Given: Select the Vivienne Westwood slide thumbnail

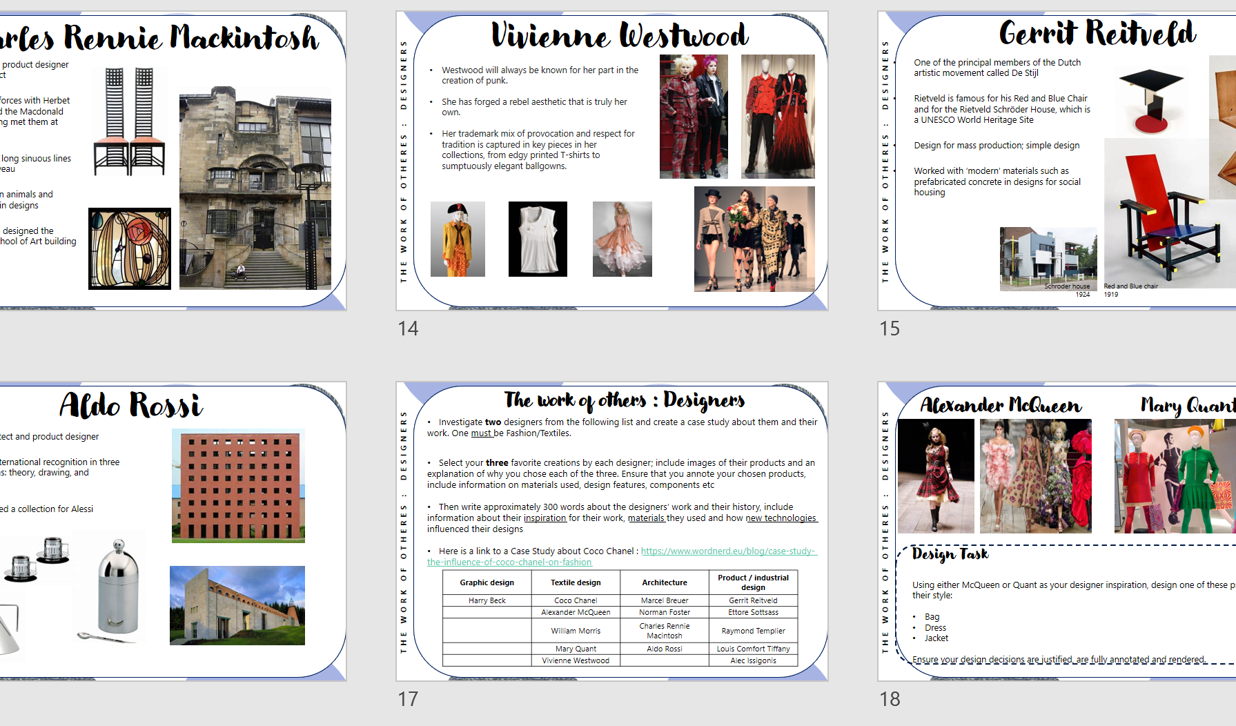Looking at the screenshot, I should [x=612, y=161].
